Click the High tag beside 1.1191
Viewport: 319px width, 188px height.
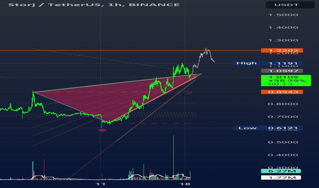point(246,63)
